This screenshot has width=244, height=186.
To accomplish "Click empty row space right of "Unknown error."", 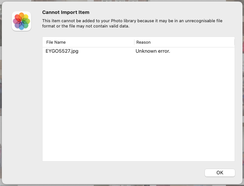I will tap(203, 51).
